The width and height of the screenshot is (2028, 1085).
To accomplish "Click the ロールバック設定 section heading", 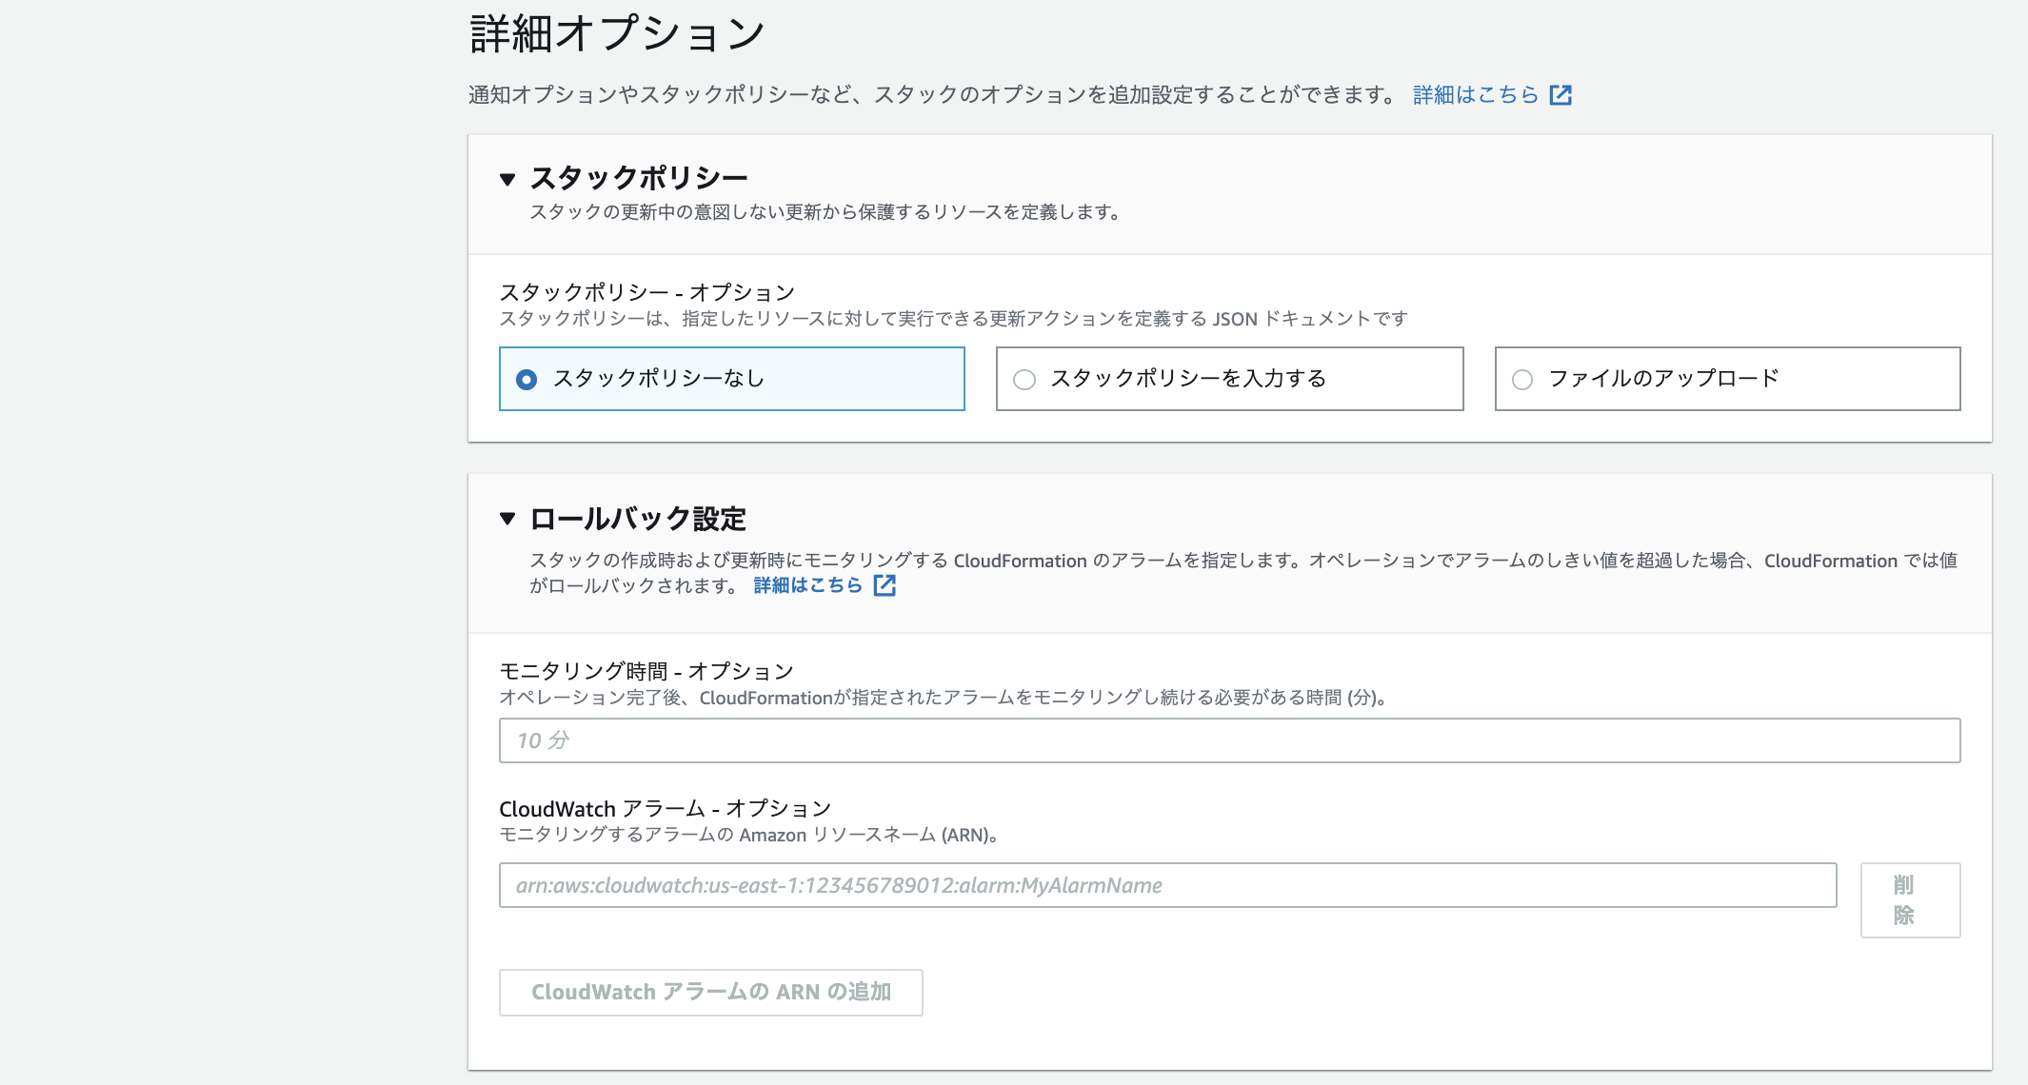I will point(638,519).
